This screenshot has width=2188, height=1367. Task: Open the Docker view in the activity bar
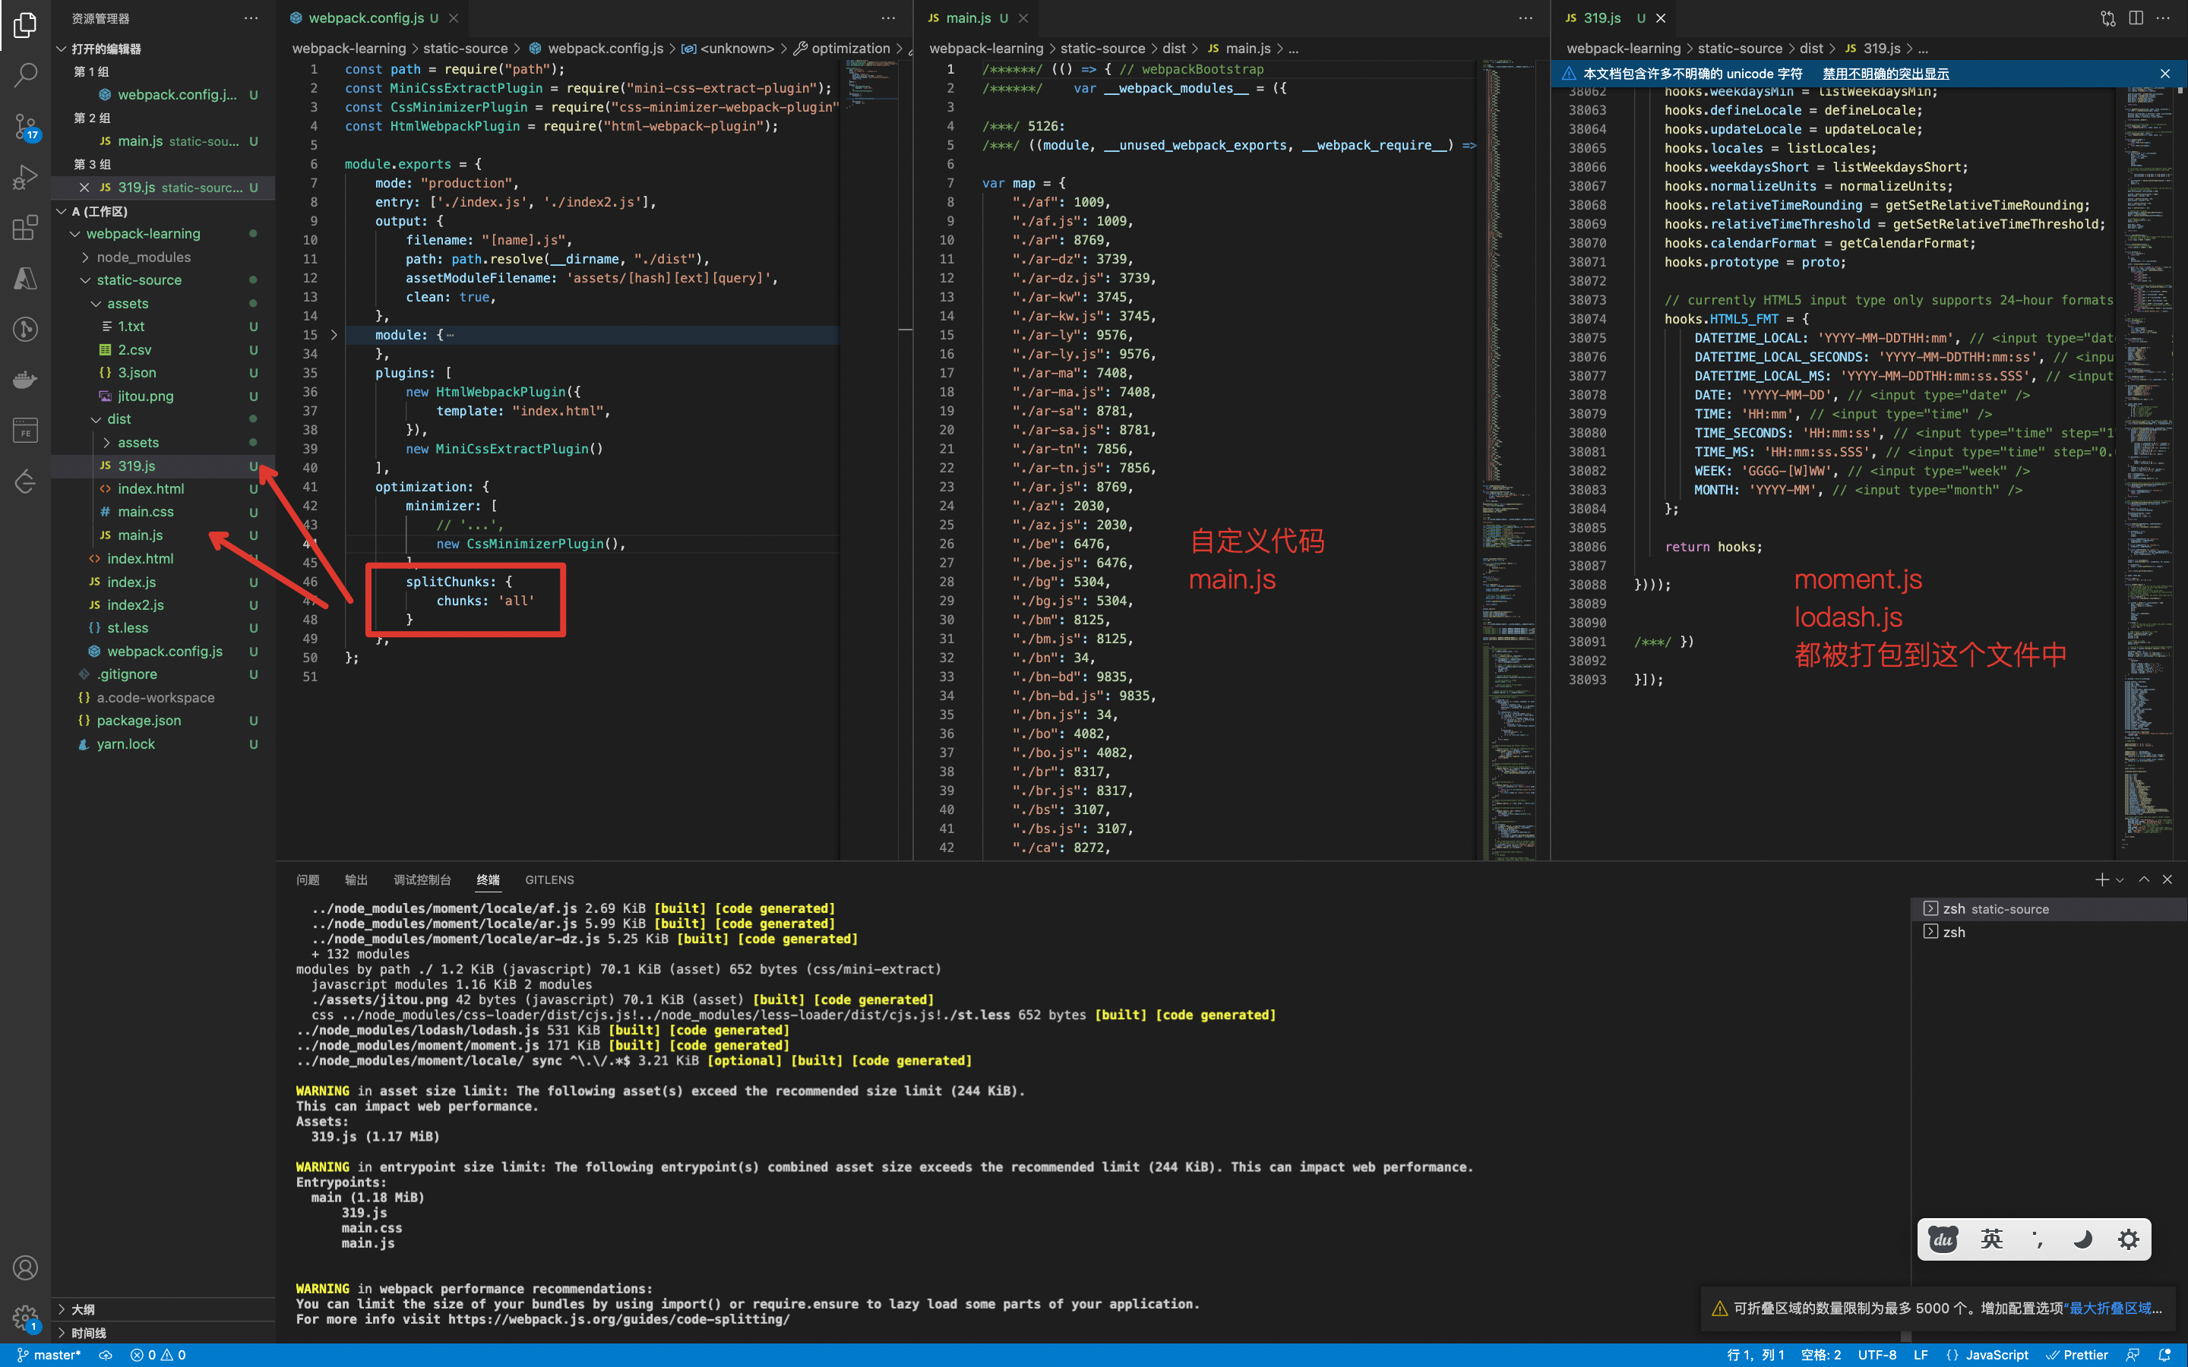pyautogui.click(x=25, y=380)
